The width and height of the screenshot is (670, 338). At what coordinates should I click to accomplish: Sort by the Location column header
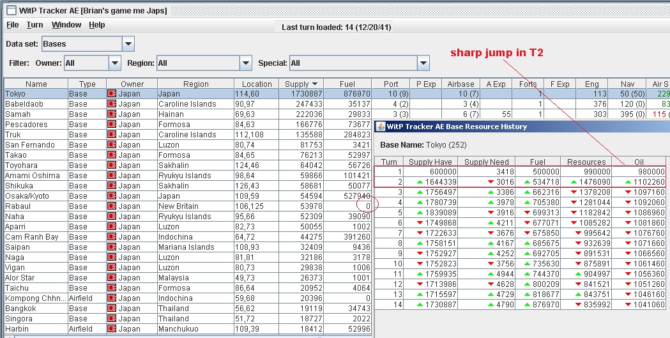click(256, 84)
